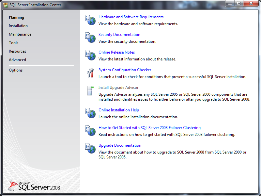The height and width of the screenshot is (196, 261).
Task: Click the Security Documentation globe icon
Action: pos(90,38)
